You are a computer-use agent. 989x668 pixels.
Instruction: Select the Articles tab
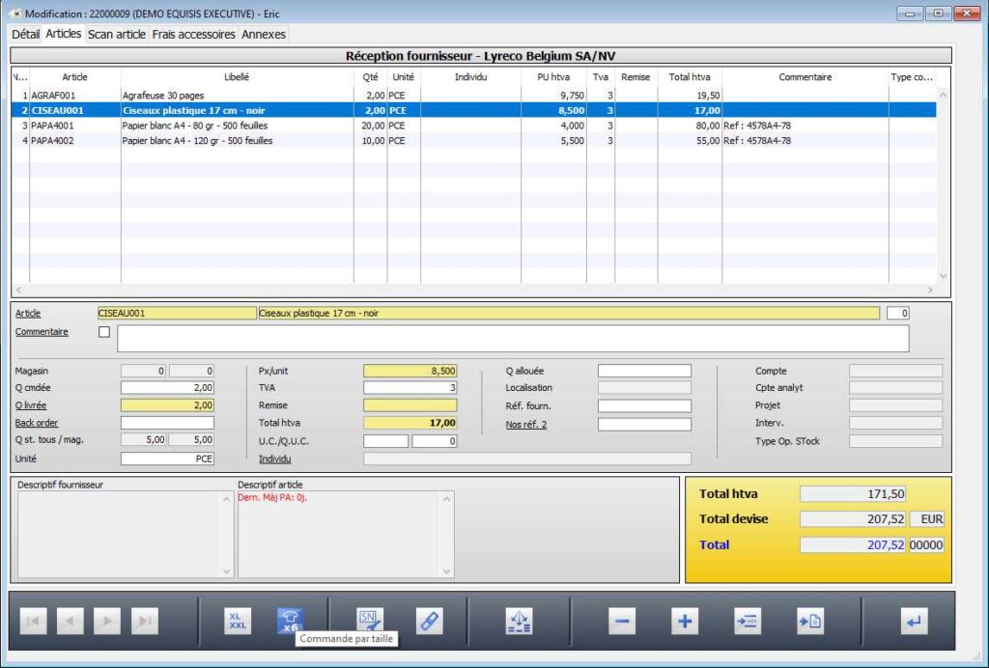[x=63, y=34]
